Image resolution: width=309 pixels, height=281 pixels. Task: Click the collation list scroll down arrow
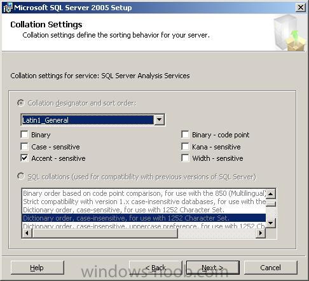271,223
